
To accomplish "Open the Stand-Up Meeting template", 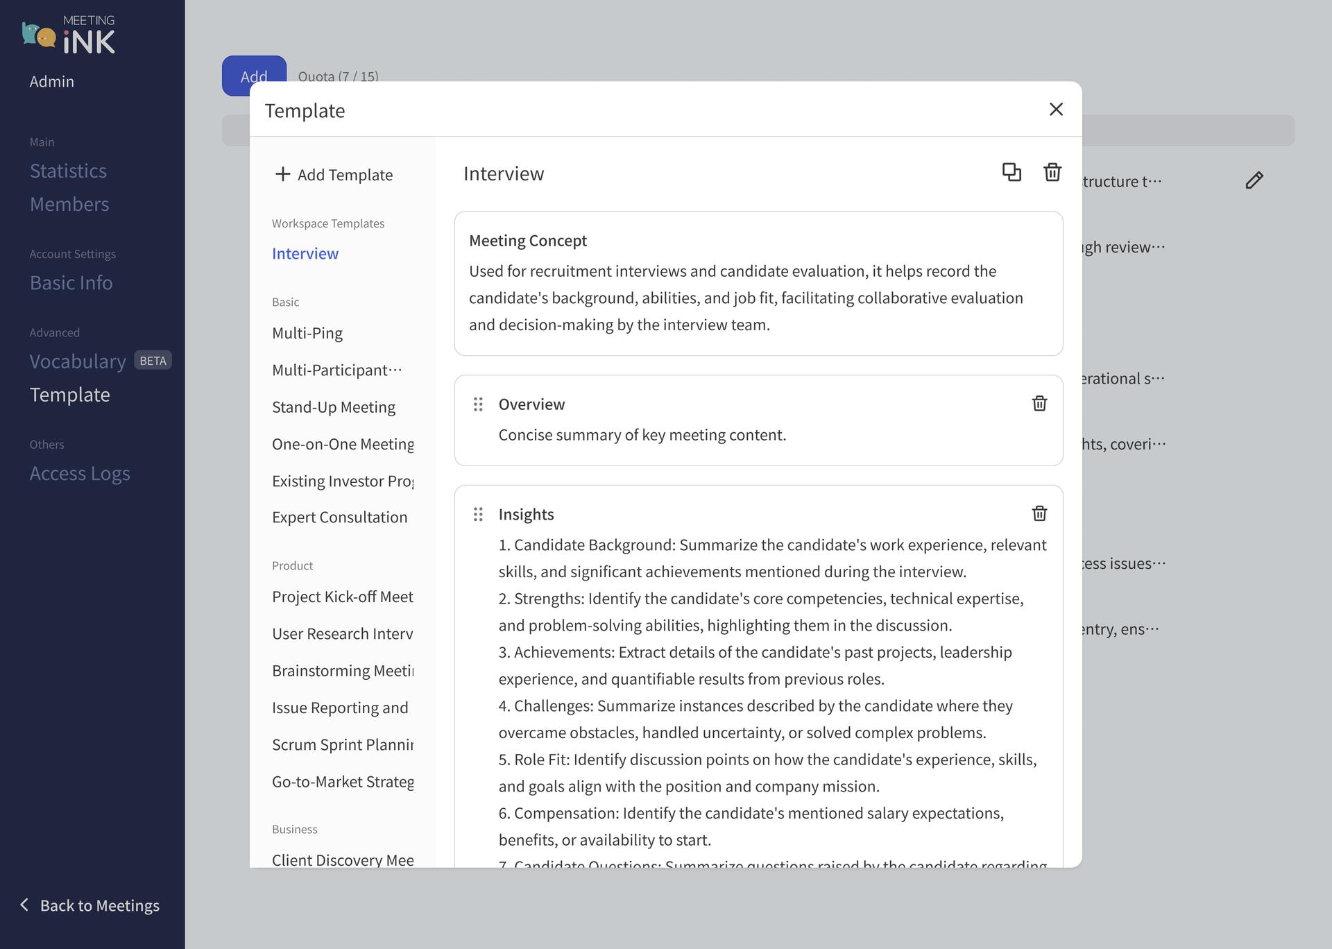I will tap(334, 407).
